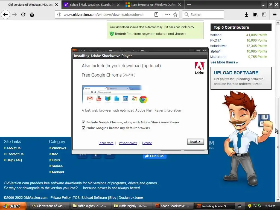The image size is (280, 210).
Task: Open sofiane contributor profile
Action: click(216, 35)
